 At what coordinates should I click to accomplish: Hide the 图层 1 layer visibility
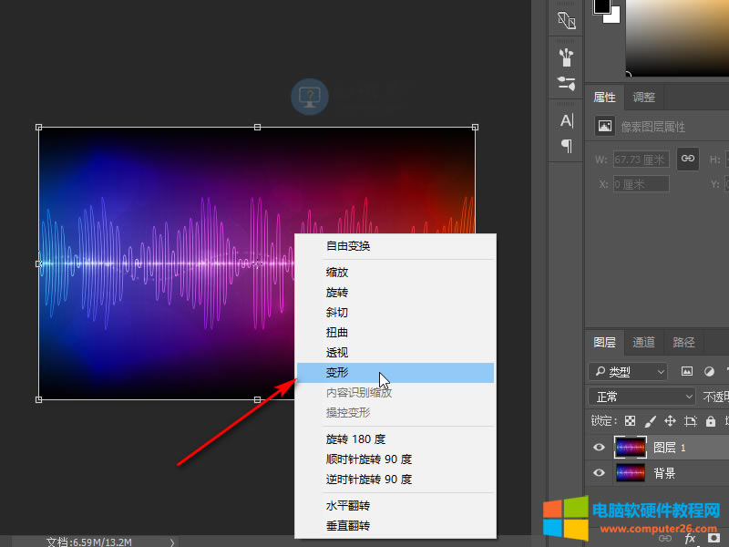(599, 448)
